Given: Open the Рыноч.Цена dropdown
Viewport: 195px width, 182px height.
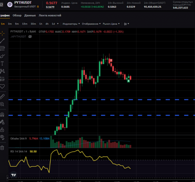Looking at the screenshot, I should [x=111, y=24].
